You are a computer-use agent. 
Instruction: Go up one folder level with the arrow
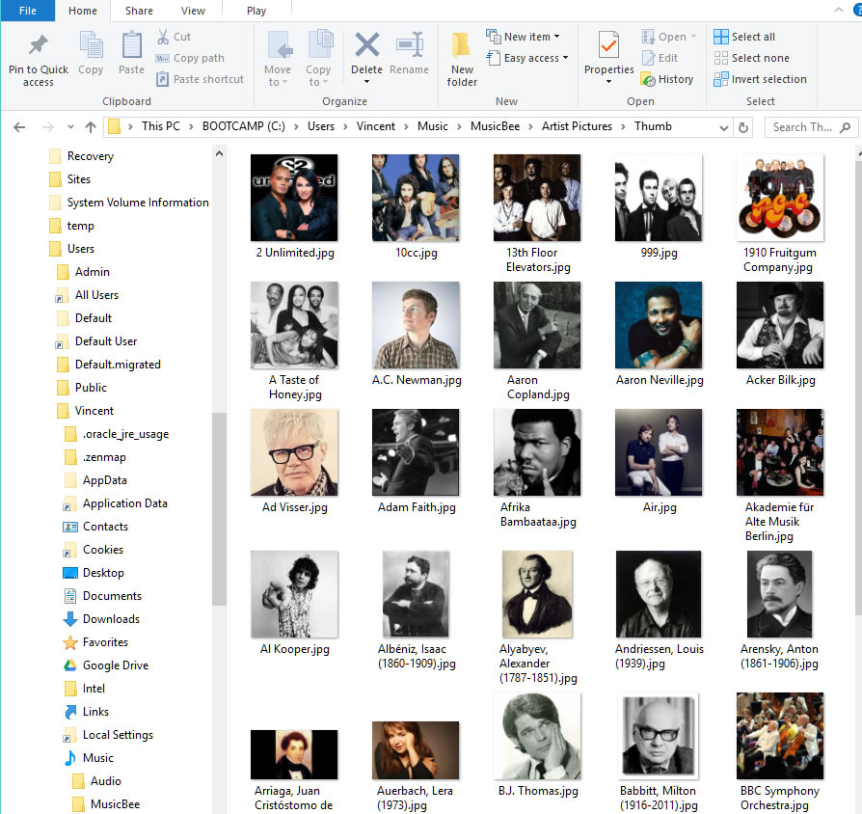point(91,127)
